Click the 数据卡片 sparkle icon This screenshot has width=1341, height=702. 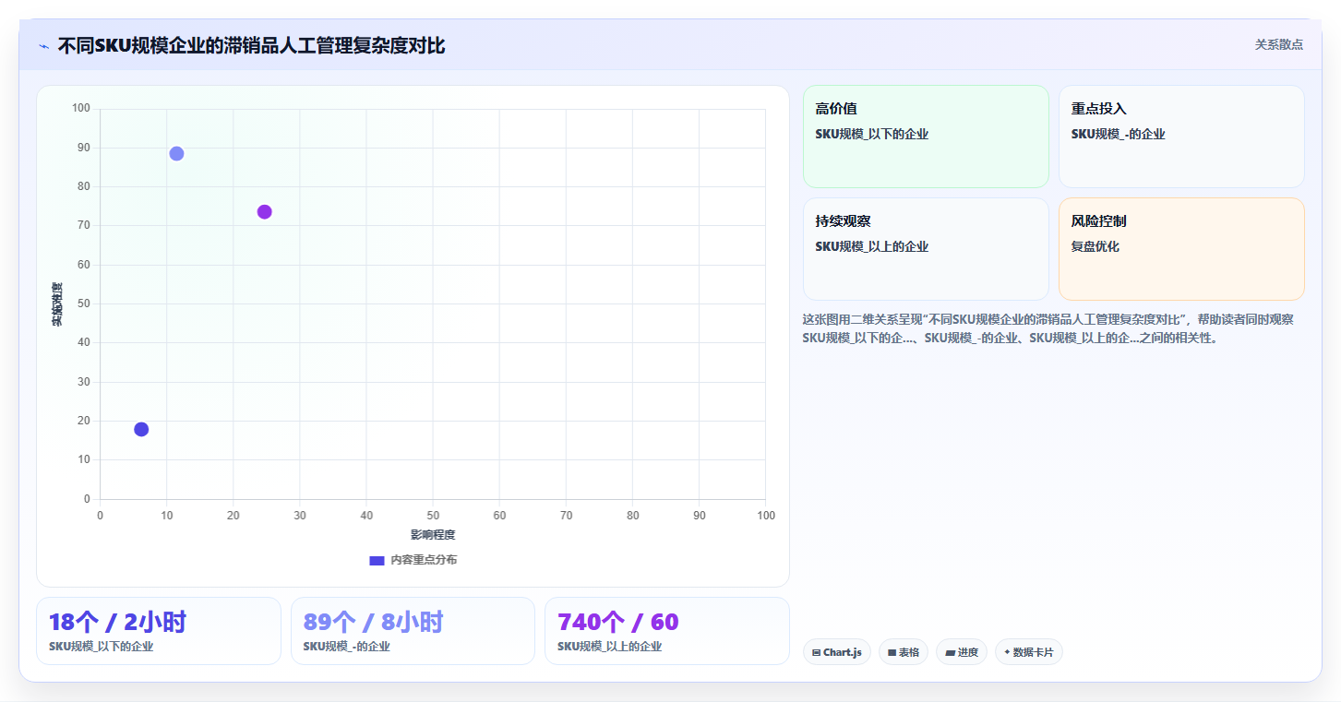pyautogui.click(x=1007, y=652)
